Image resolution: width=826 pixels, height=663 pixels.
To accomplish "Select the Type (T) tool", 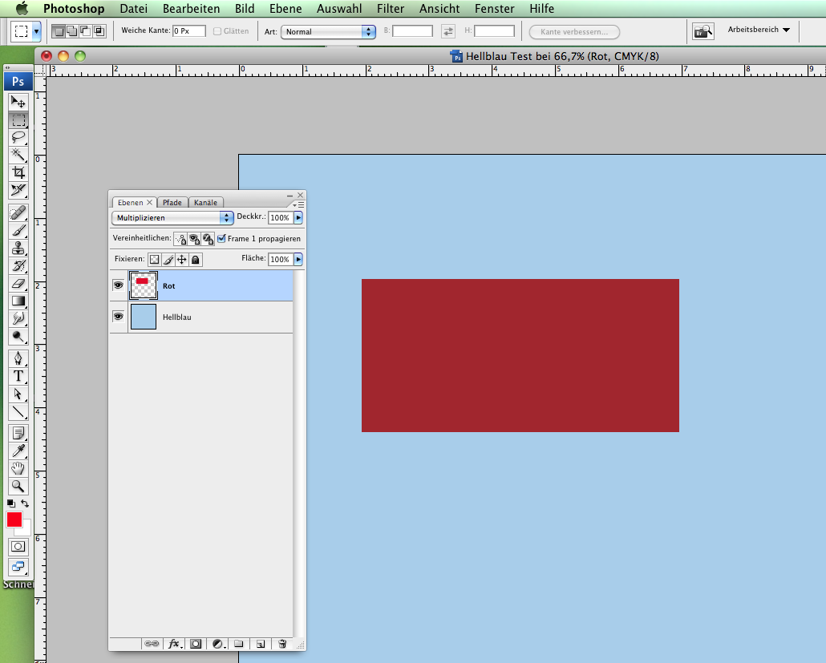I will (18, 375).
